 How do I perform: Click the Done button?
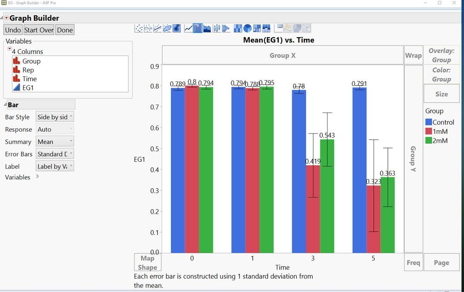pos(65,30)
